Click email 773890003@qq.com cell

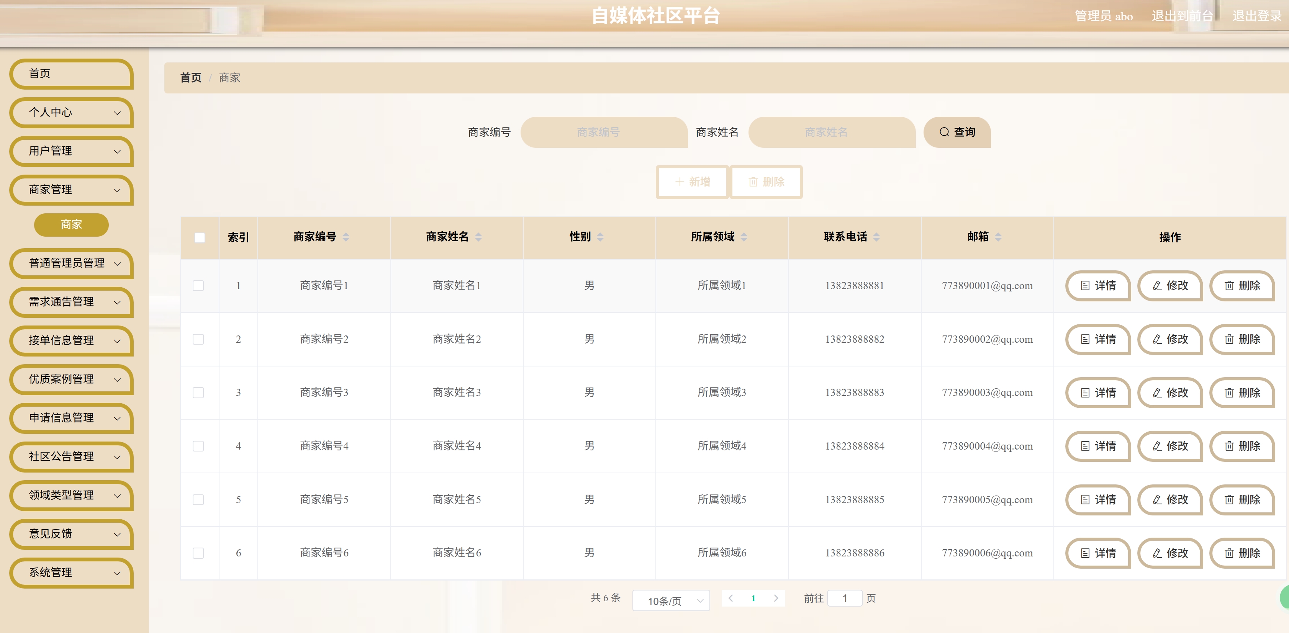click(987, 393)
